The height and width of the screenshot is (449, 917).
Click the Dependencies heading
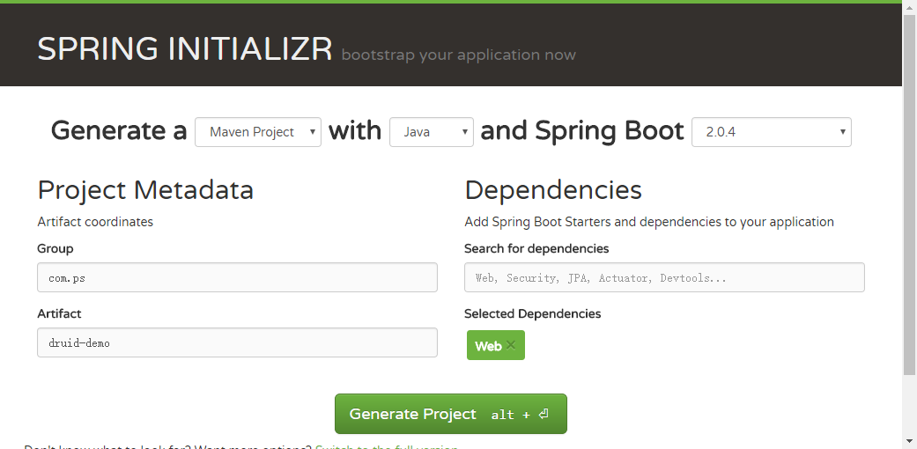coord(553,190)
